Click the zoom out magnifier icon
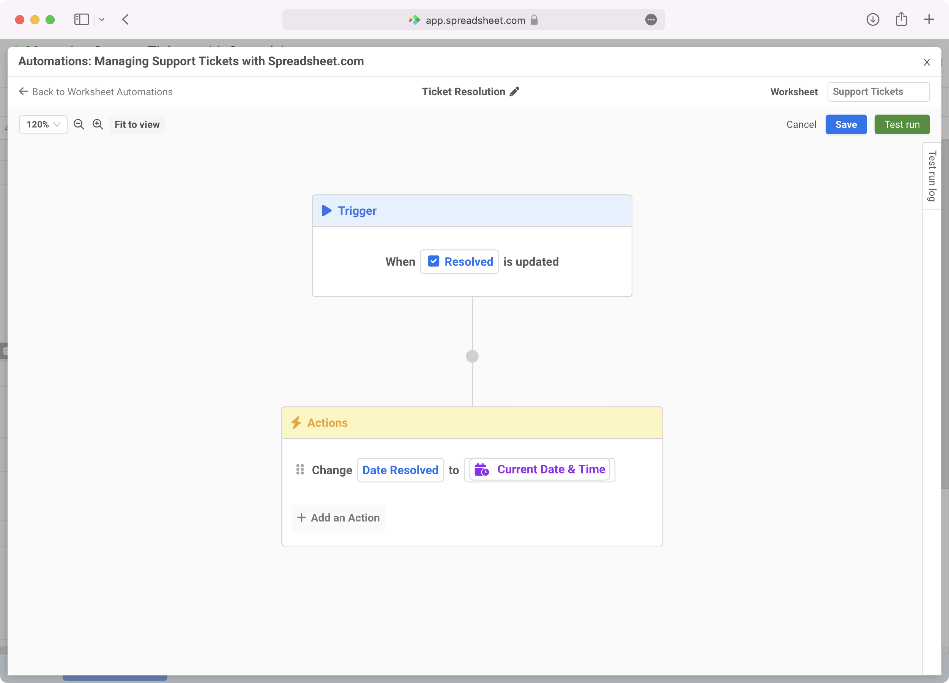 pos(79,124)
